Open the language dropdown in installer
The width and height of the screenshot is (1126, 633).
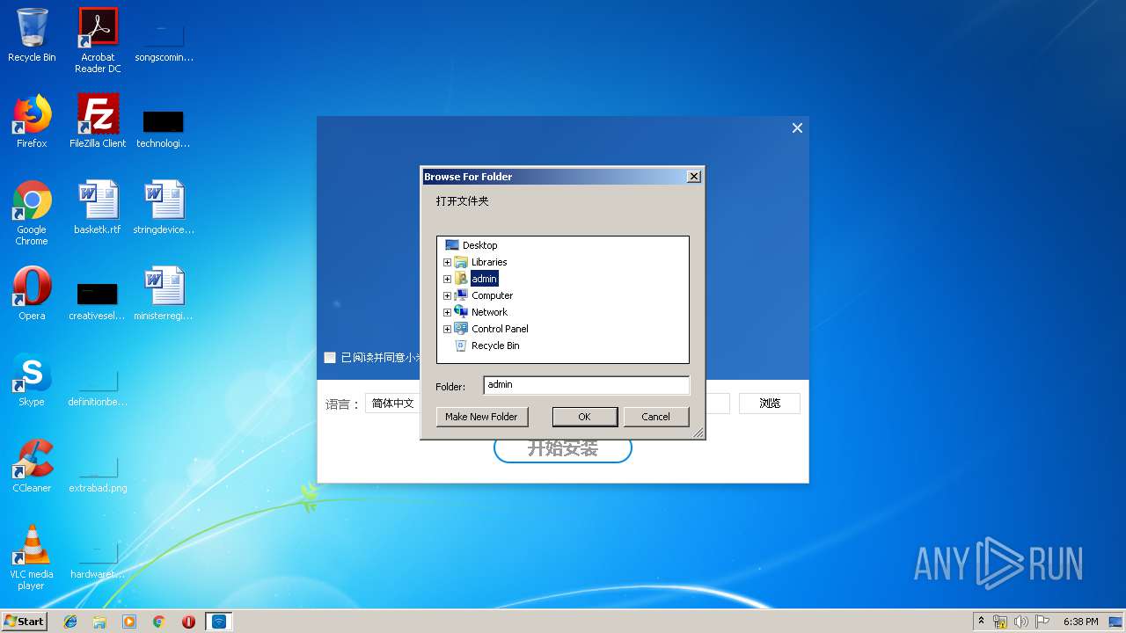392,404
